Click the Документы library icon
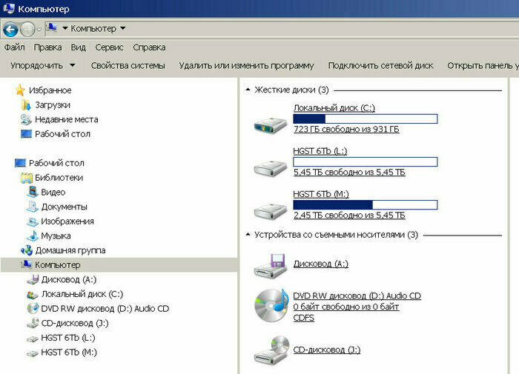The image size is (519, 374). (33, 207)
